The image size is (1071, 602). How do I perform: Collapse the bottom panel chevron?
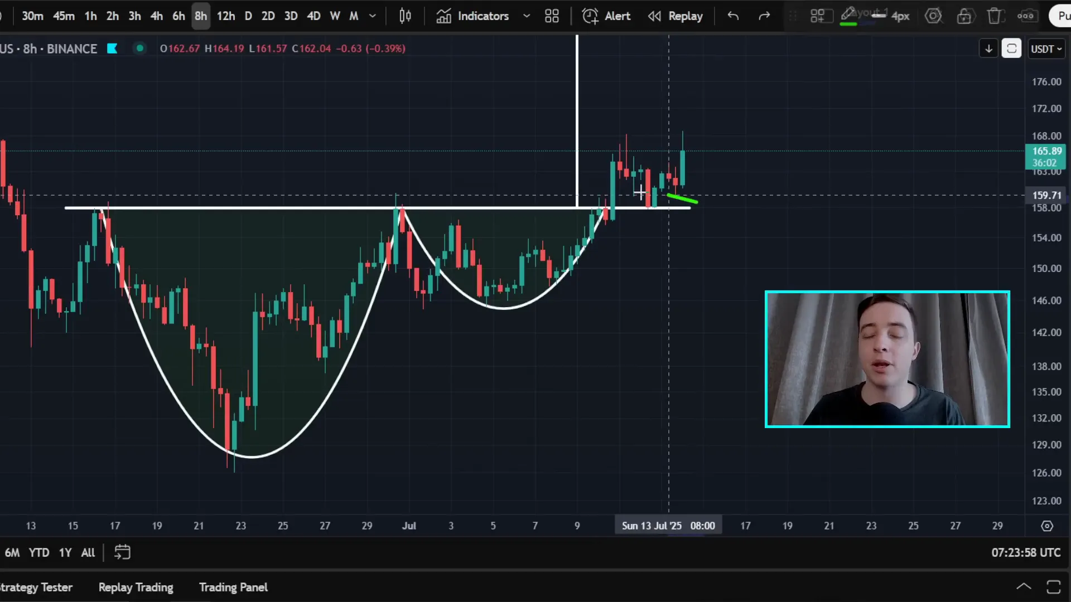[x=1024, y=586]
